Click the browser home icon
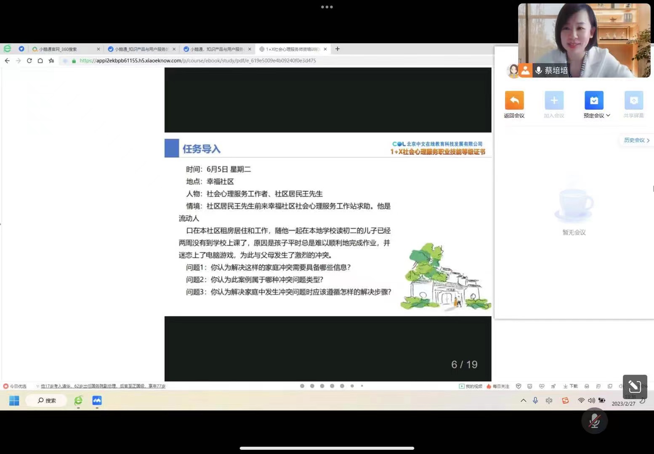 [40, 61]
